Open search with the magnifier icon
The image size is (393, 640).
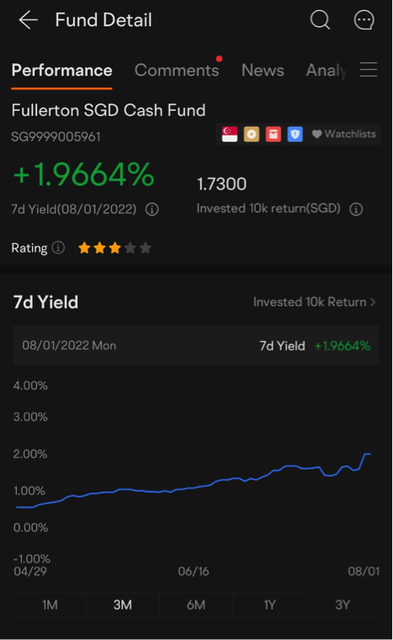pyautogui.click(x=320, y=19)
